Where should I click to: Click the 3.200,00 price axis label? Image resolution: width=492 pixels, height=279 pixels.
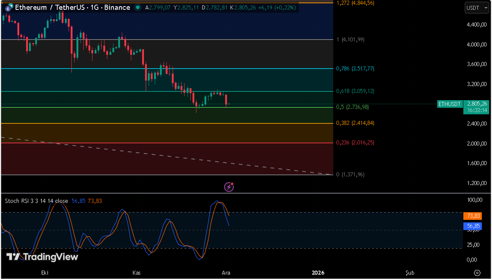(x=476, y=84)
